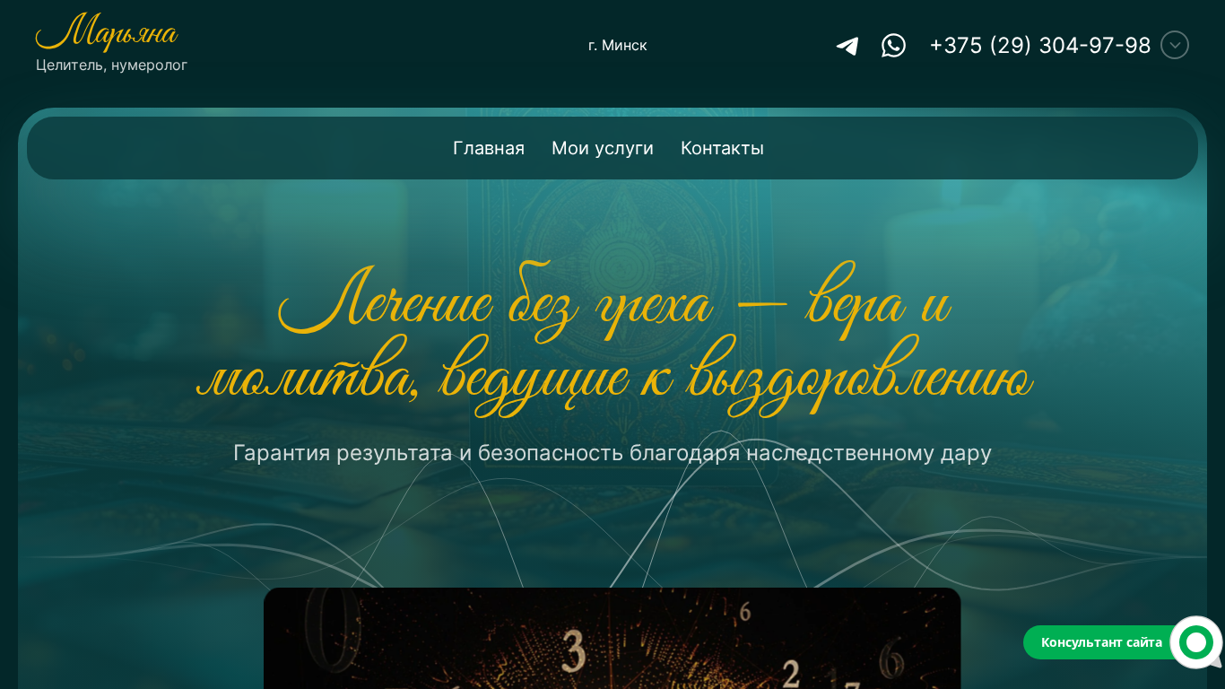Call the +375 (29) 304-97-98 number
1225x689 pixels.
pyautogui.click(x=1040, y=45)
